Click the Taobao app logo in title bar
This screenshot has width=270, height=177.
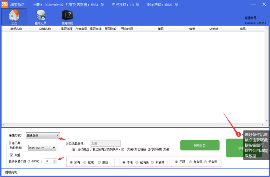(5, 4)
